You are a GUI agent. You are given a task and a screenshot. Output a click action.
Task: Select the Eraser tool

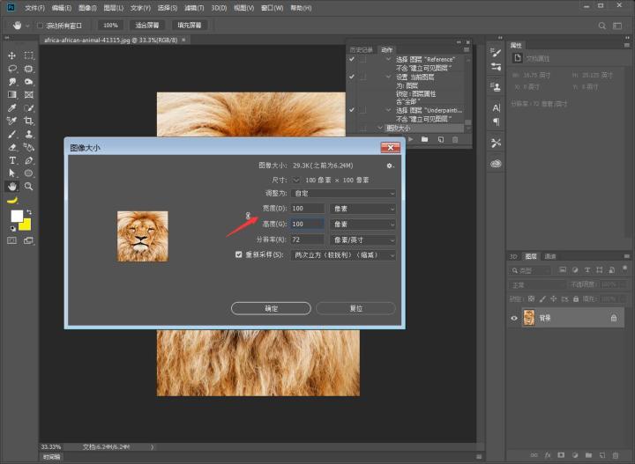click(12, 148)
